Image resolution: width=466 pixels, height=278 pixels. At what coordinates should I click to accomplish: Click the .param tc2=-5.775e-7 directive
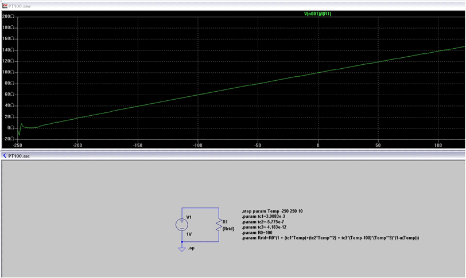point(263,222)
